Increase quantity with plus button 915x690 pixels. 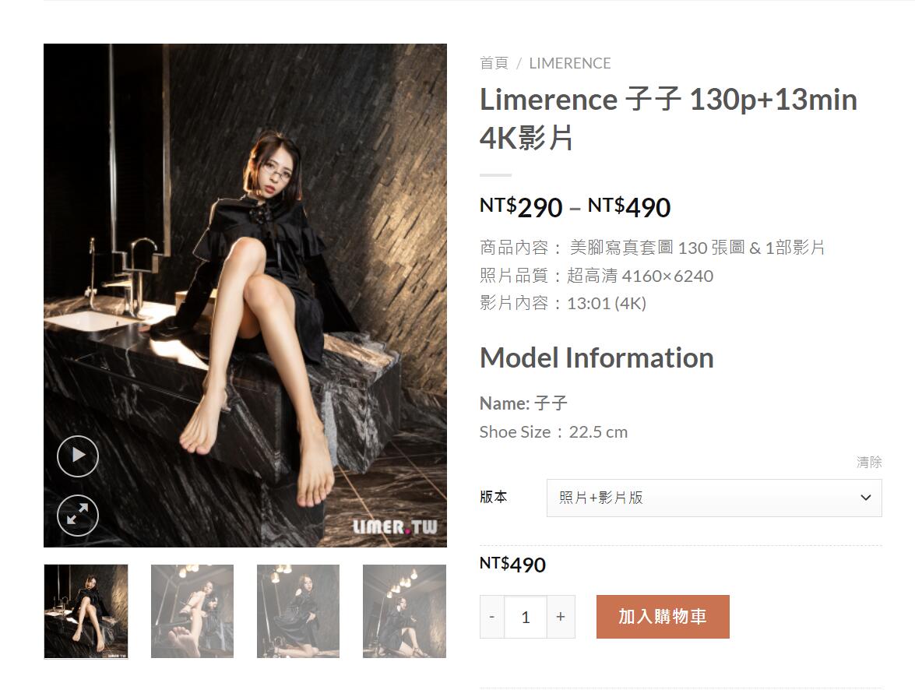pos(561,617)
